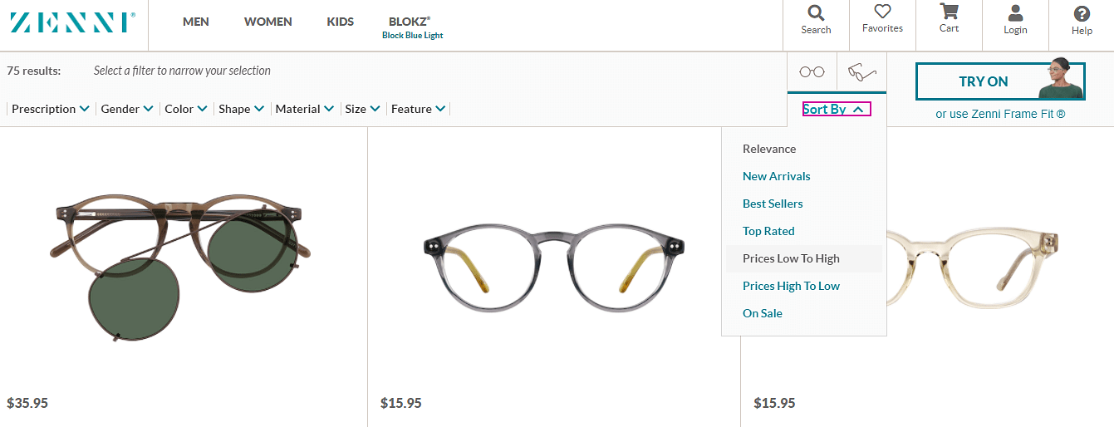
Task: Open the BLOKZ Block Blue Light tab
Action: click(x=412, y=27)
